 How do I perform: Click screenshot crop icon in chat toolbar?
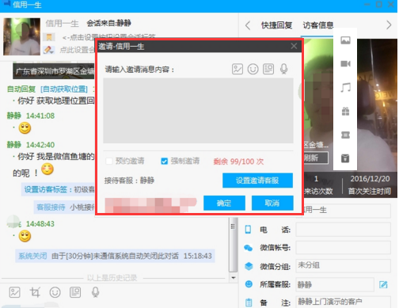coord(35,292)
